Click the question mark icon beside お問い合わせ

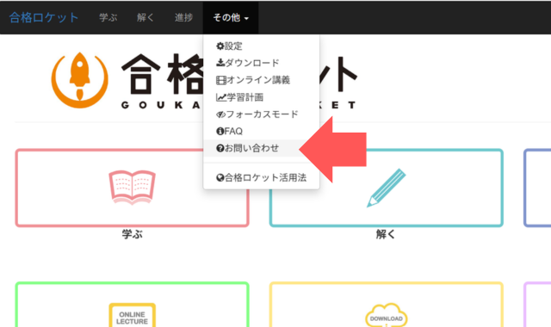(x=220, y=148)
